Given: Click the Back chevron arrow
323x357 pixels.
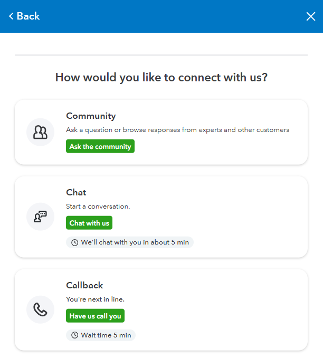Looking at the screenshot, I should (11, 16).
